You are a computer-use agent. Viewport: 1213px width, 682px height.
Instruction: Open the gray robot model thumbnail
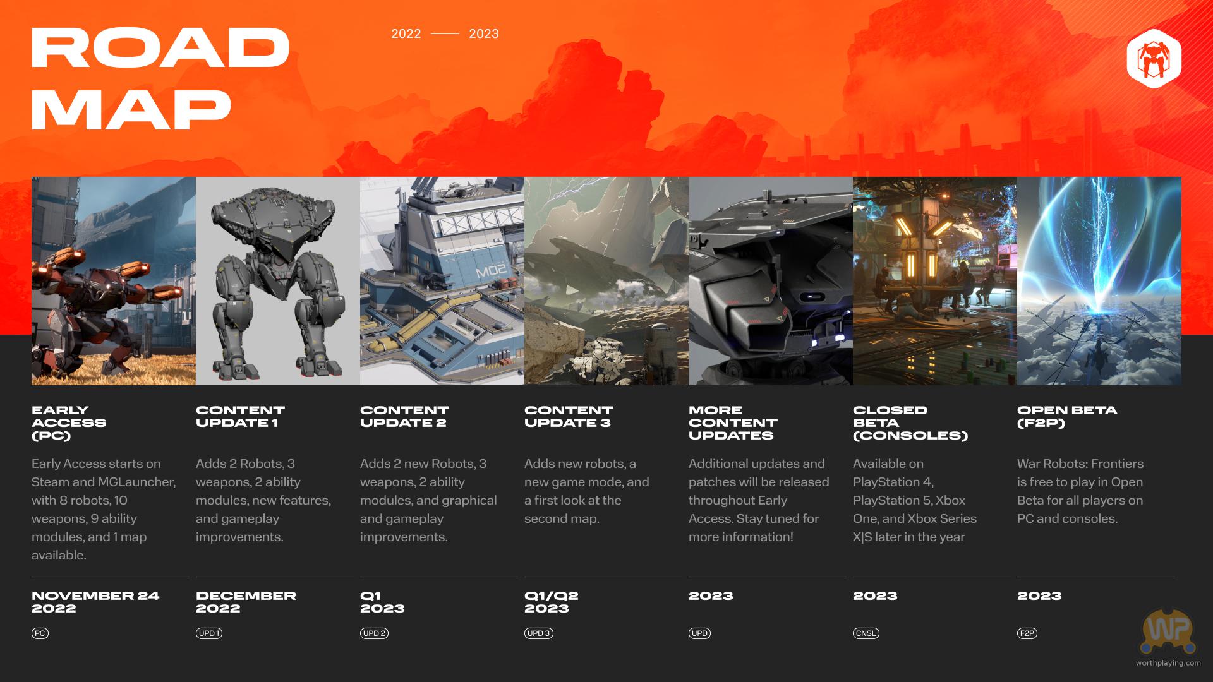click(x=278, y=281)
